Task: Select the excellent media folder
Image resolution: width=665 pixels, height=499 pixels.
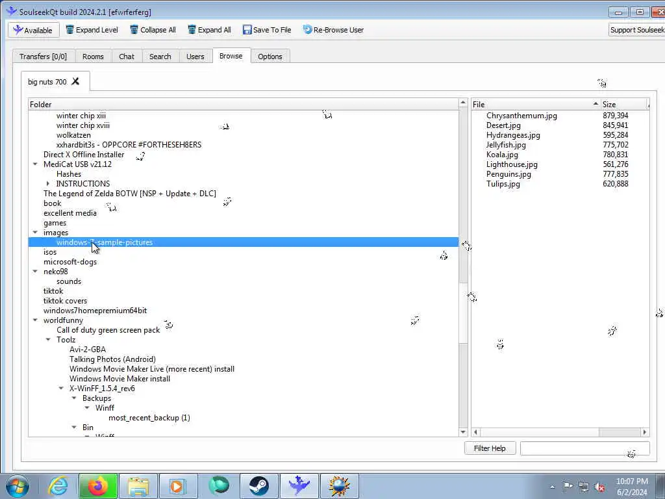Action: point(70,213)
